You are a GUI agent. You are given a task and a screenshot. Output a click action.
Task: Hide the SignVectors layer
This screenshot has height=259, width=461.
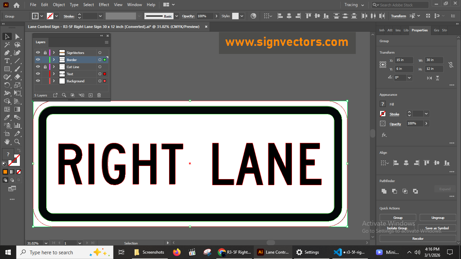click(x=38, y=53)
